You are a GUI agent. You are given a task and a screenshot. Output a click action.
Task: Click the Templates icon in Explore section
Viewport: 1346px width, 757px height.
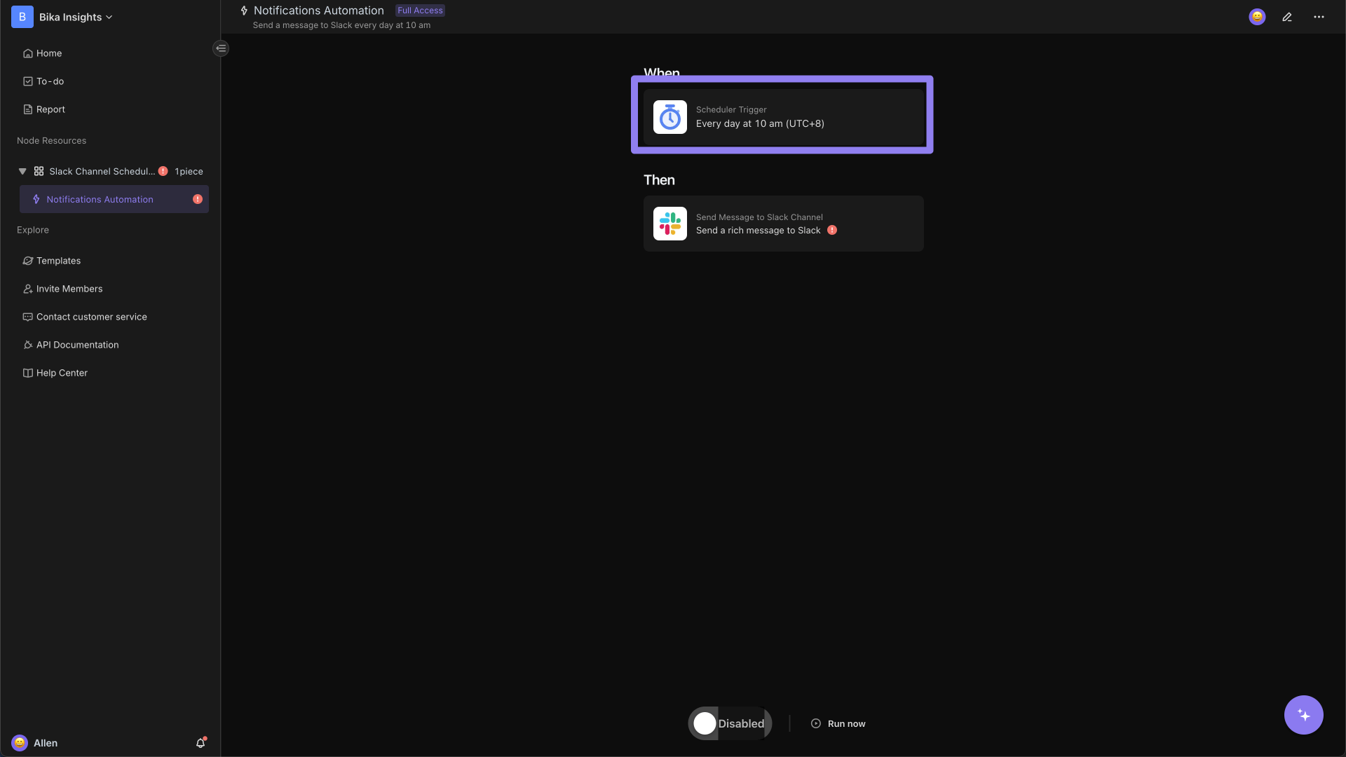coord(28,261)
